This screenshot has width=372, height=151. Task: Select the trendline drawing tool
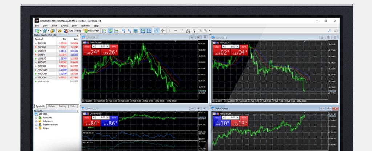182,31
